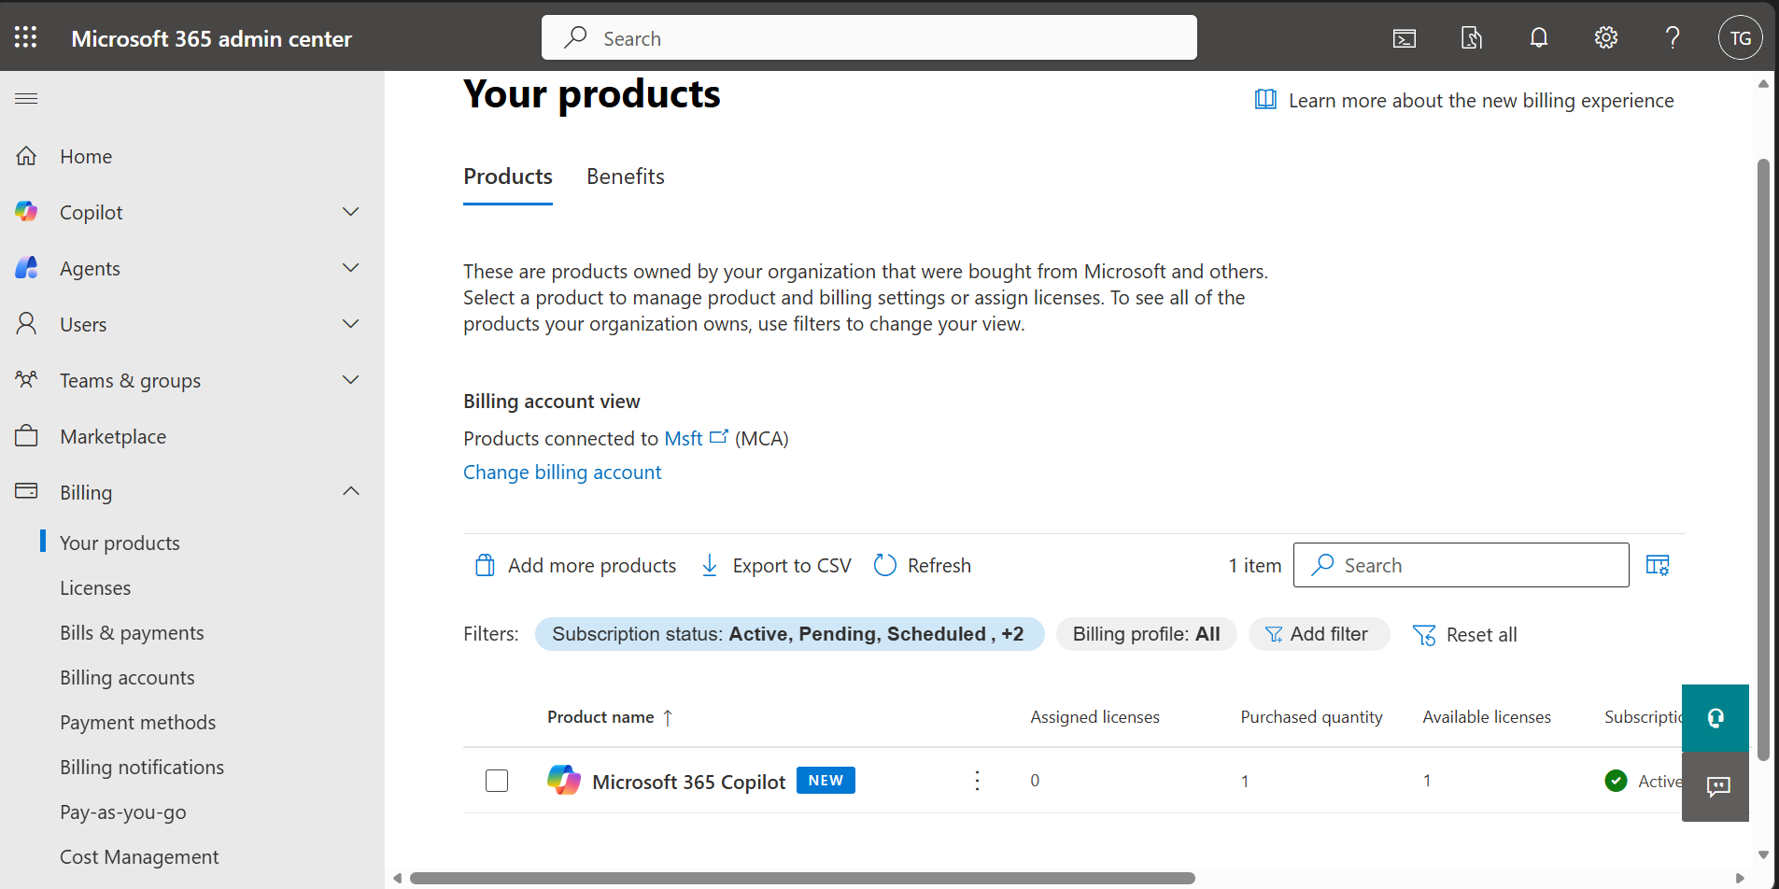Click the Available licenses column header
The height and width of the screenshot is (889, 1779).
(1487, 717)
